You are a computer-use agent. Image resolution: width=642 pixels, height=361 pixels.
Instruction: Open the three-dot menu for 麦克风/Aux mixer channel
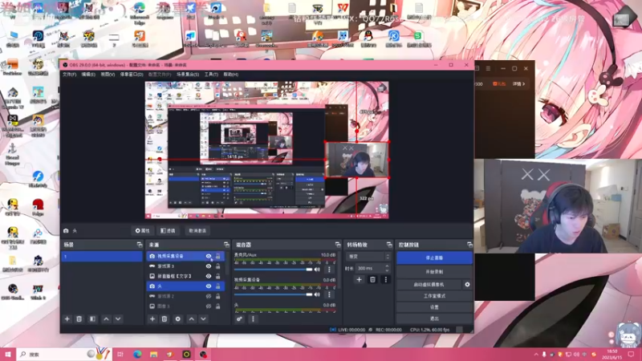(x=329, y=270)
